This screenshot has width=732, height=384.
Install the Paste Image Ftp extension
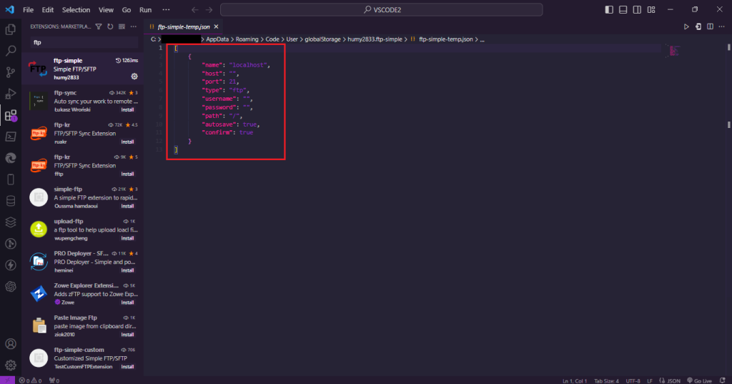click(x=127, y=335)
